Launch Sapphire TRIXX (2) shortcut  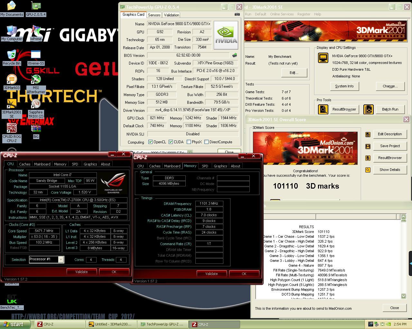click(36, 108)
